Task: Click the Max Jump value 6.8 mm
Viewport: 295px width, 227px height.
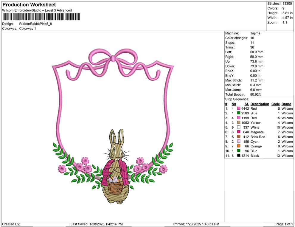Action: [x=256, y=90]
